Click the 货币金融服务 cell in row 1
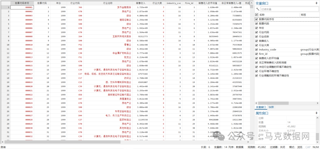This screenshot has width=320, height=149. coord(108,7)
